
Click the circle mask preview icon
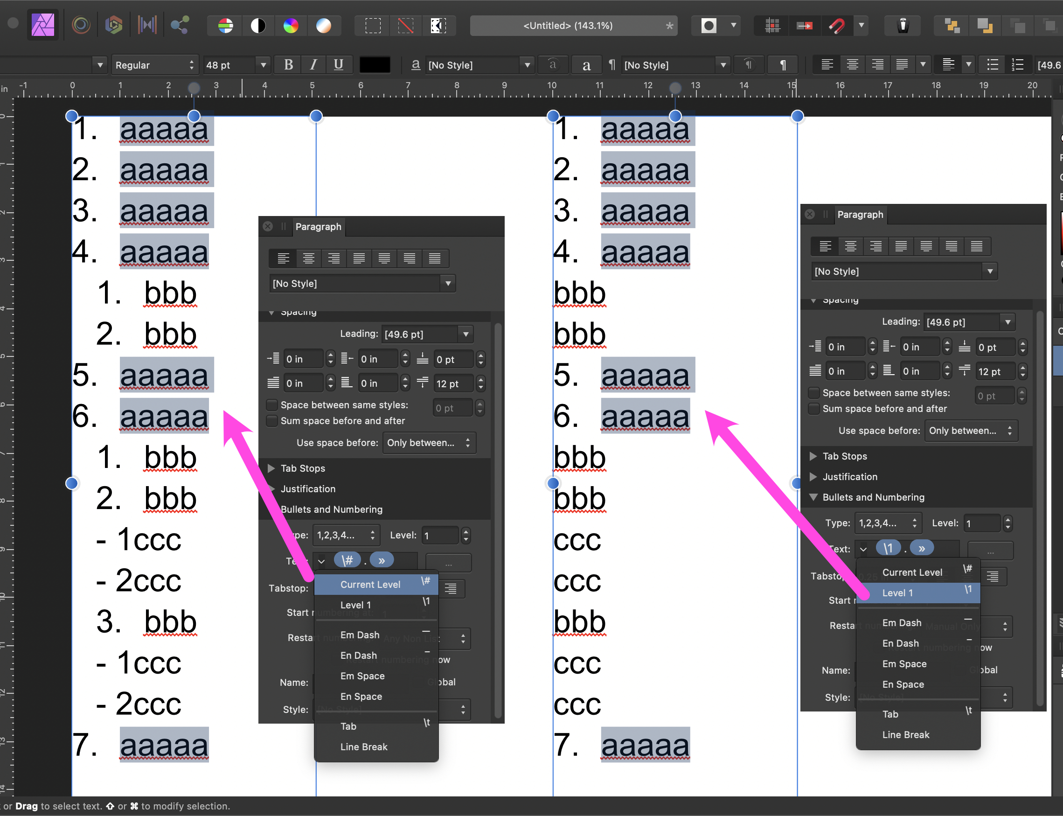point(709,26)
